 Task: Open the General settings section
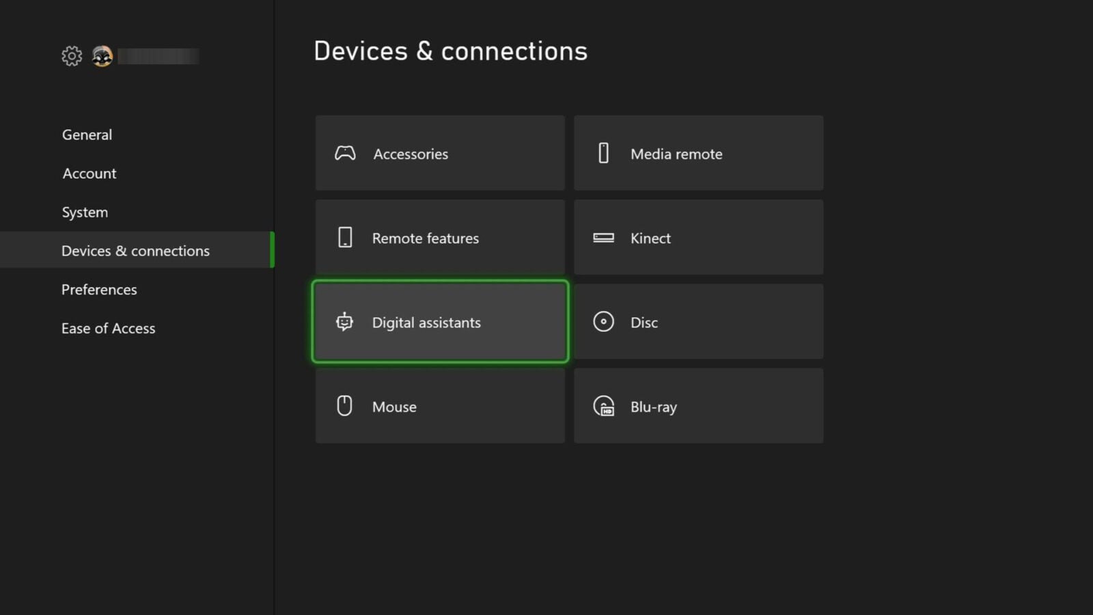(x=87, y=135)
